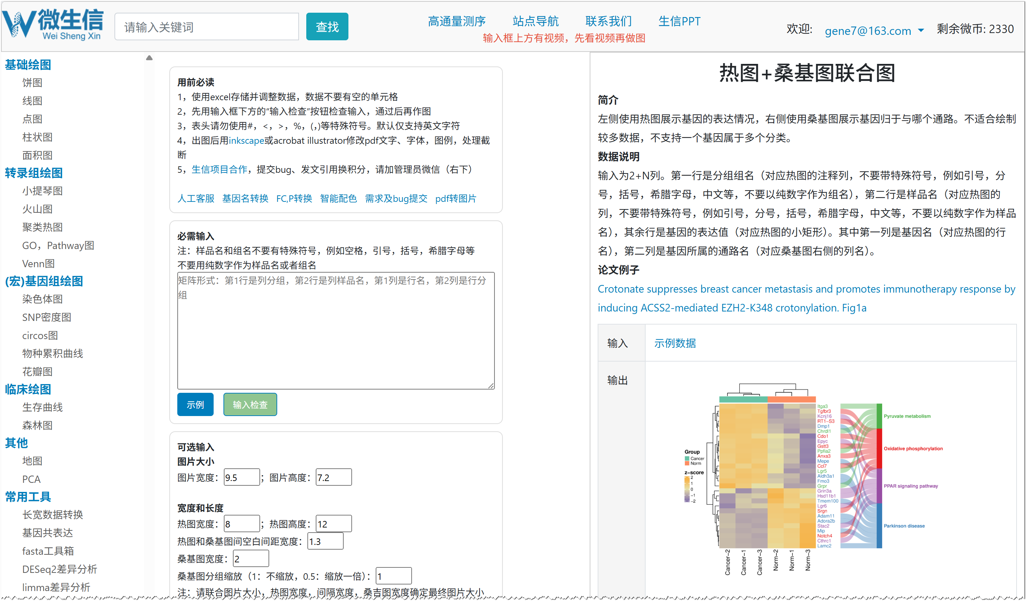Image resolution: width=1026 pixels, height=603 pixels.
Task: Open the 生信PPT navigation link
Action: [x=679, y=21]
